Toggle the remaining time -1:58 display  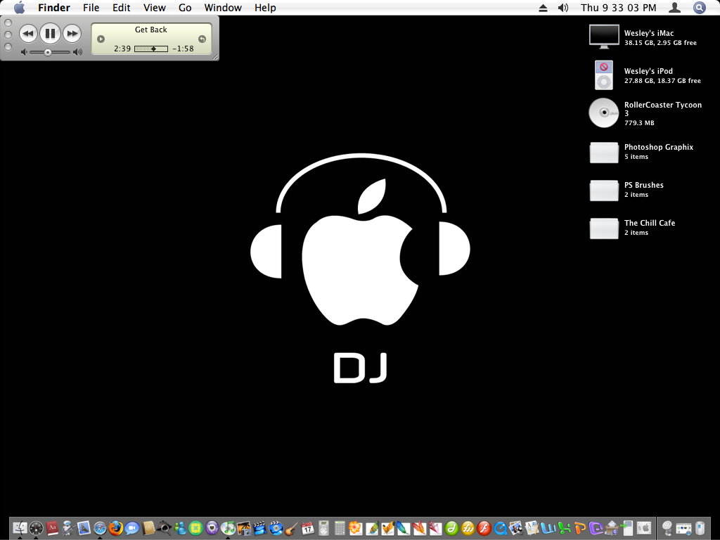184,49
